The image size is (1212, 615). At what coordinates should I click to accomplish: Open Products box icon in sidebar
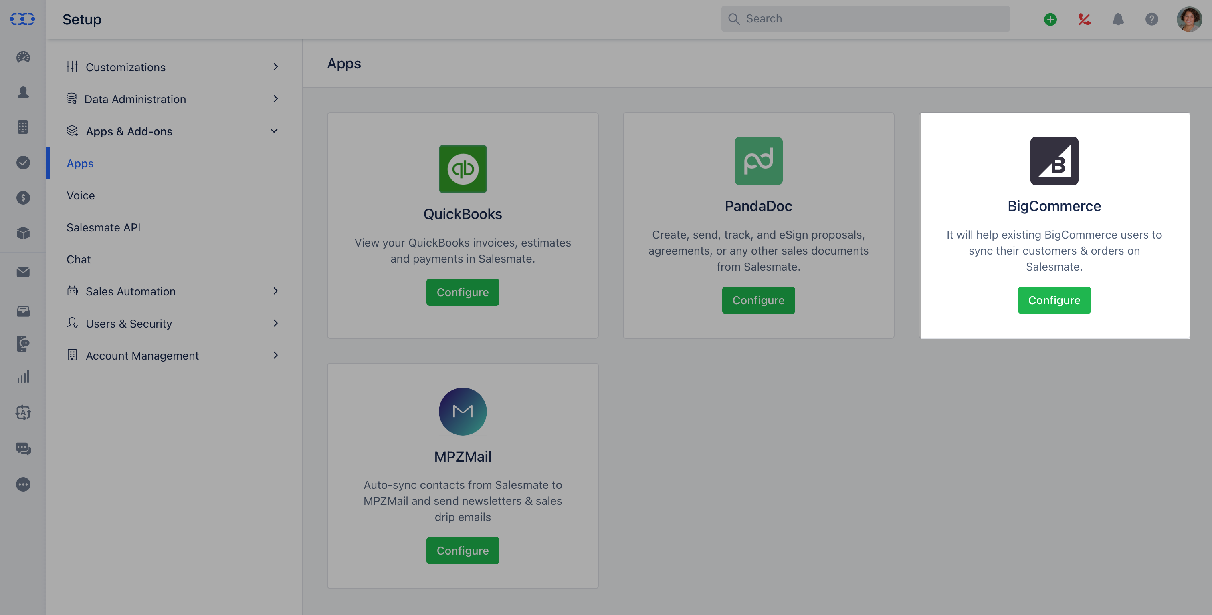coord(23,233)
